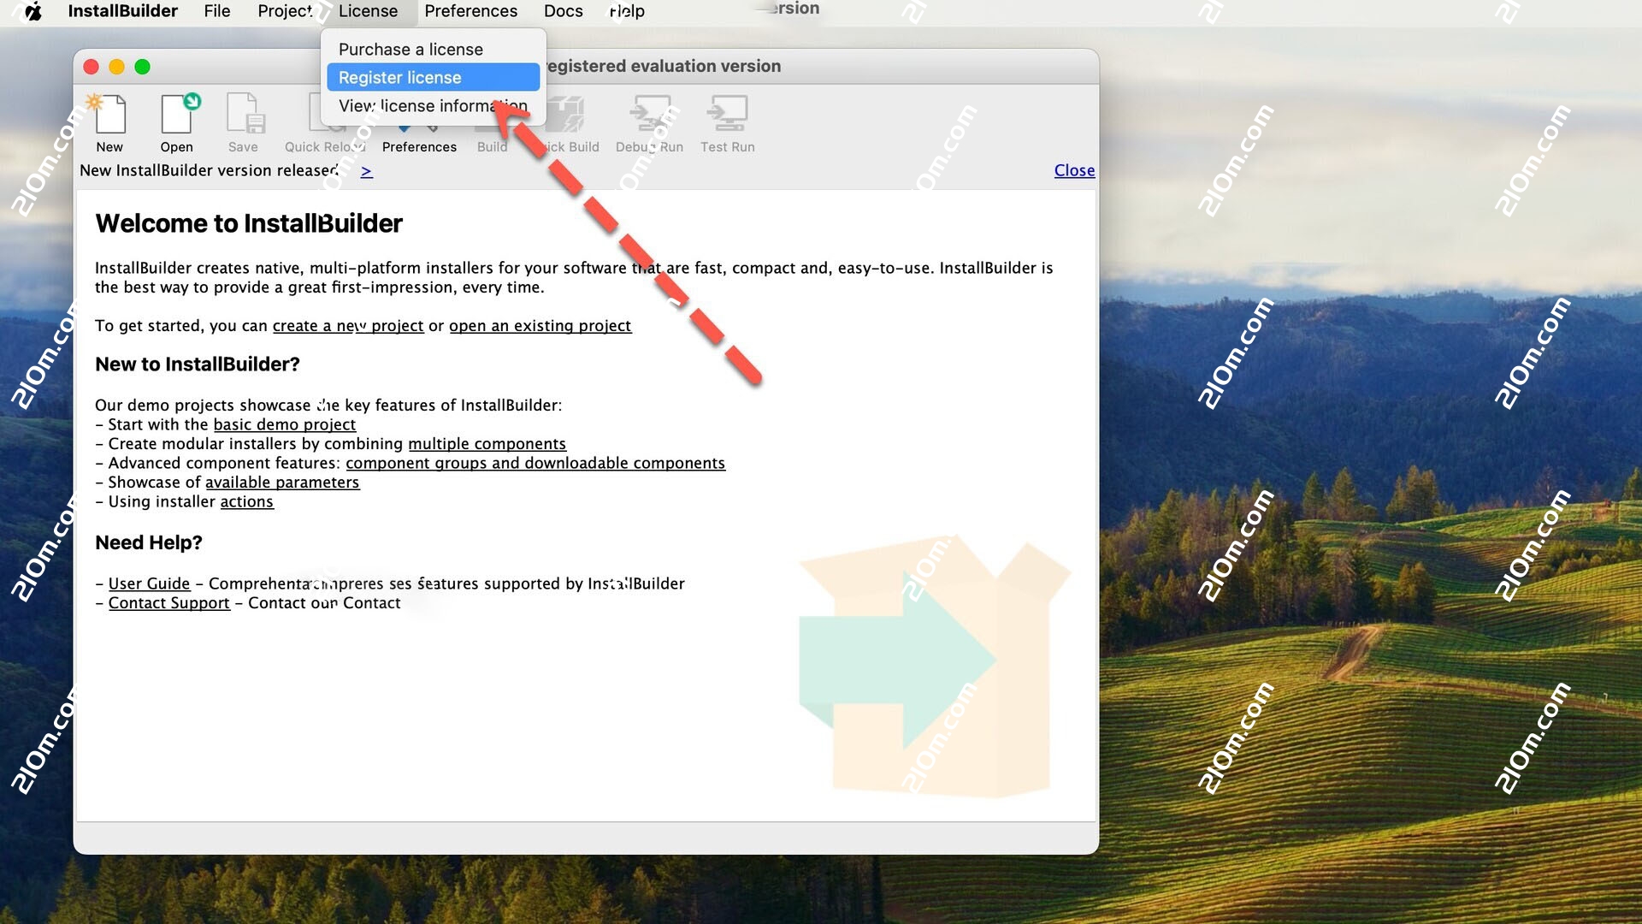Image resolution: width=1642 pixels, height=924 pixels.
Task: Click the Test Run toolbar icon
Action: pyautogui.click(x=728, y=114)
